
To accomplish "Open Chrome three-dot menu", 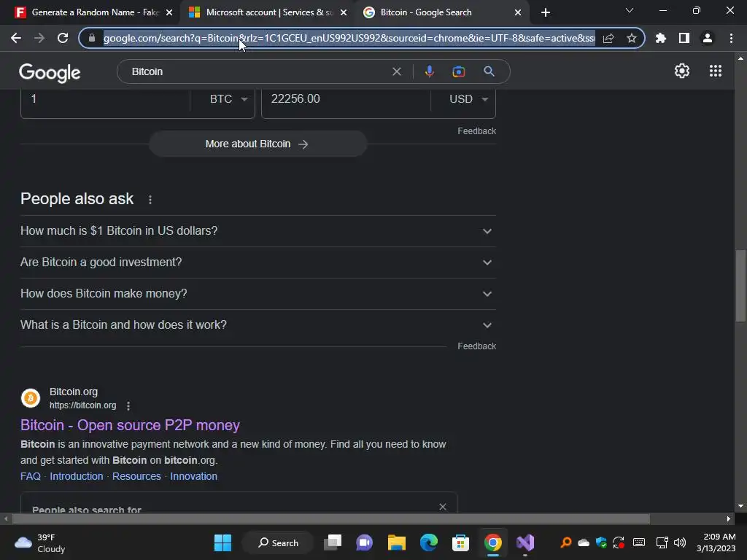I will [731, 38].
